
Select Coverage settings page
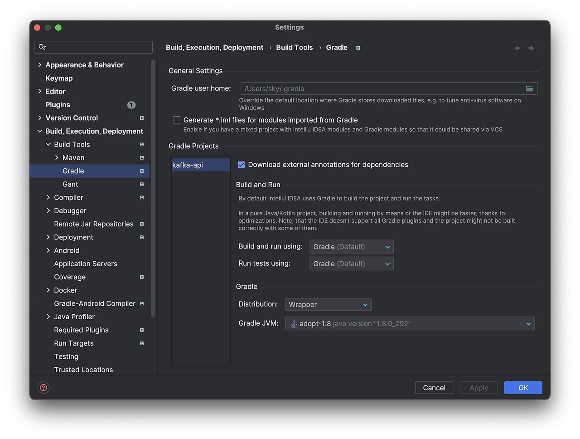pyautogui.click(x=70, y=277)
